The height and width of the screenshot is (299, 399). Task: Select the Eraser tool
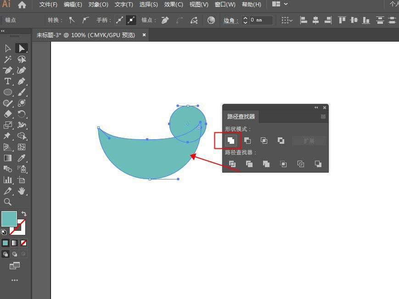click(x=8, y=114)
